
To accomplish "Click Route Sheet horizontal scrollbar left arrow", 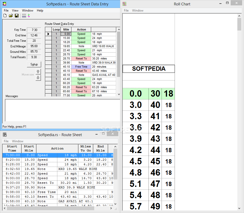I will click(x=5, y=208).
